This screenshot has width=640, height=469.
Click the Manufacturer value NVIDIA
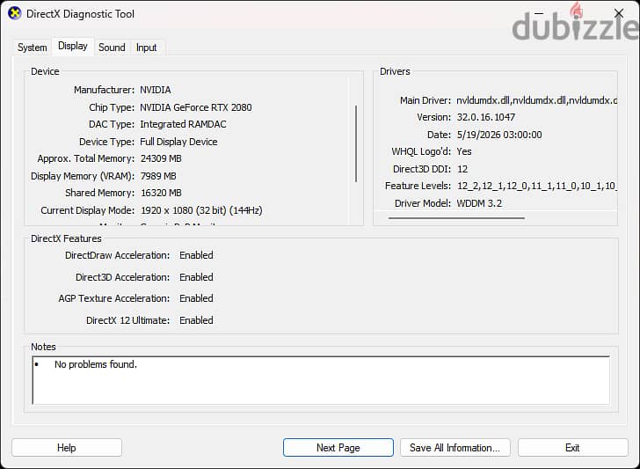coord(155,90)
